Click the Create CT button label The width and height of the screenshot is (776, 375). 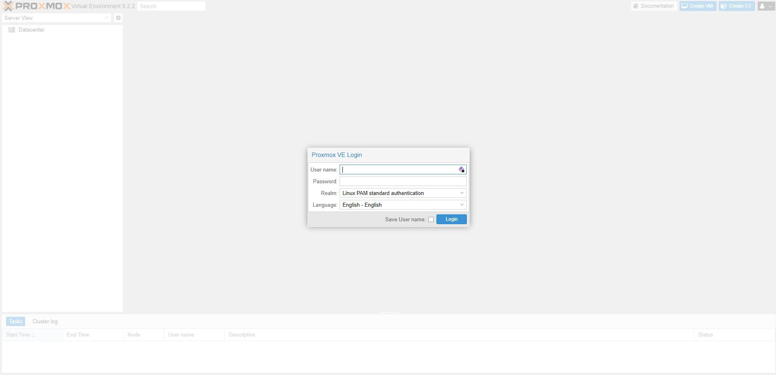coord(740,6)
